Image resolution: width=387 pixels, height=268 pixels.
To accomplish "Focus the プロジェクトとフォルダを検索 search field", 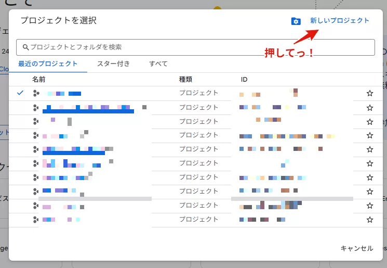I will click(x=195, y=47).
